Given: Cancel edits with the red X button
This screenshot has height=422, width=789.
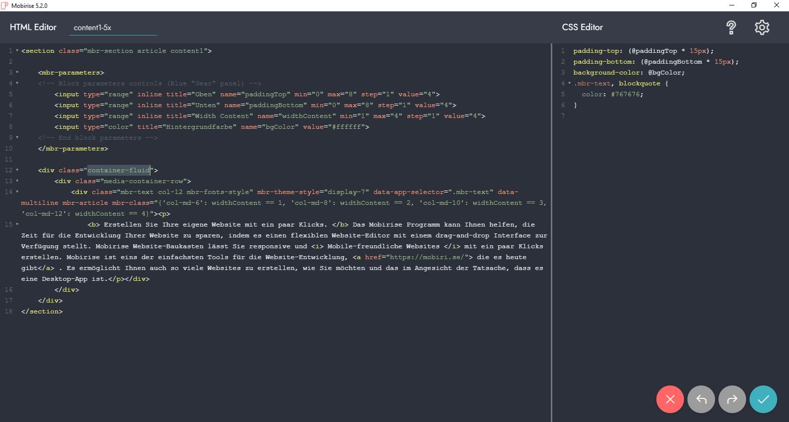Looking at the screenshot, I should (x=670, y=399).
